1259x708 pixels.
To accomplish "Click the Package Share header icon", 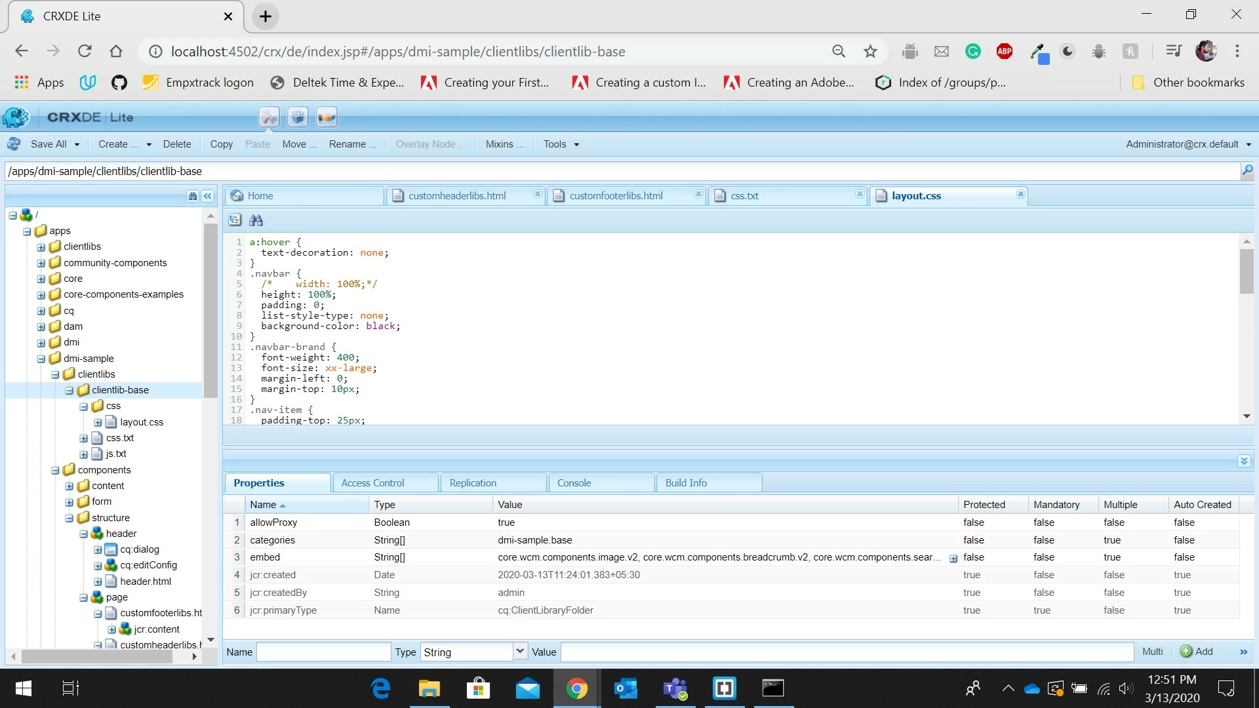I will 327,117.
